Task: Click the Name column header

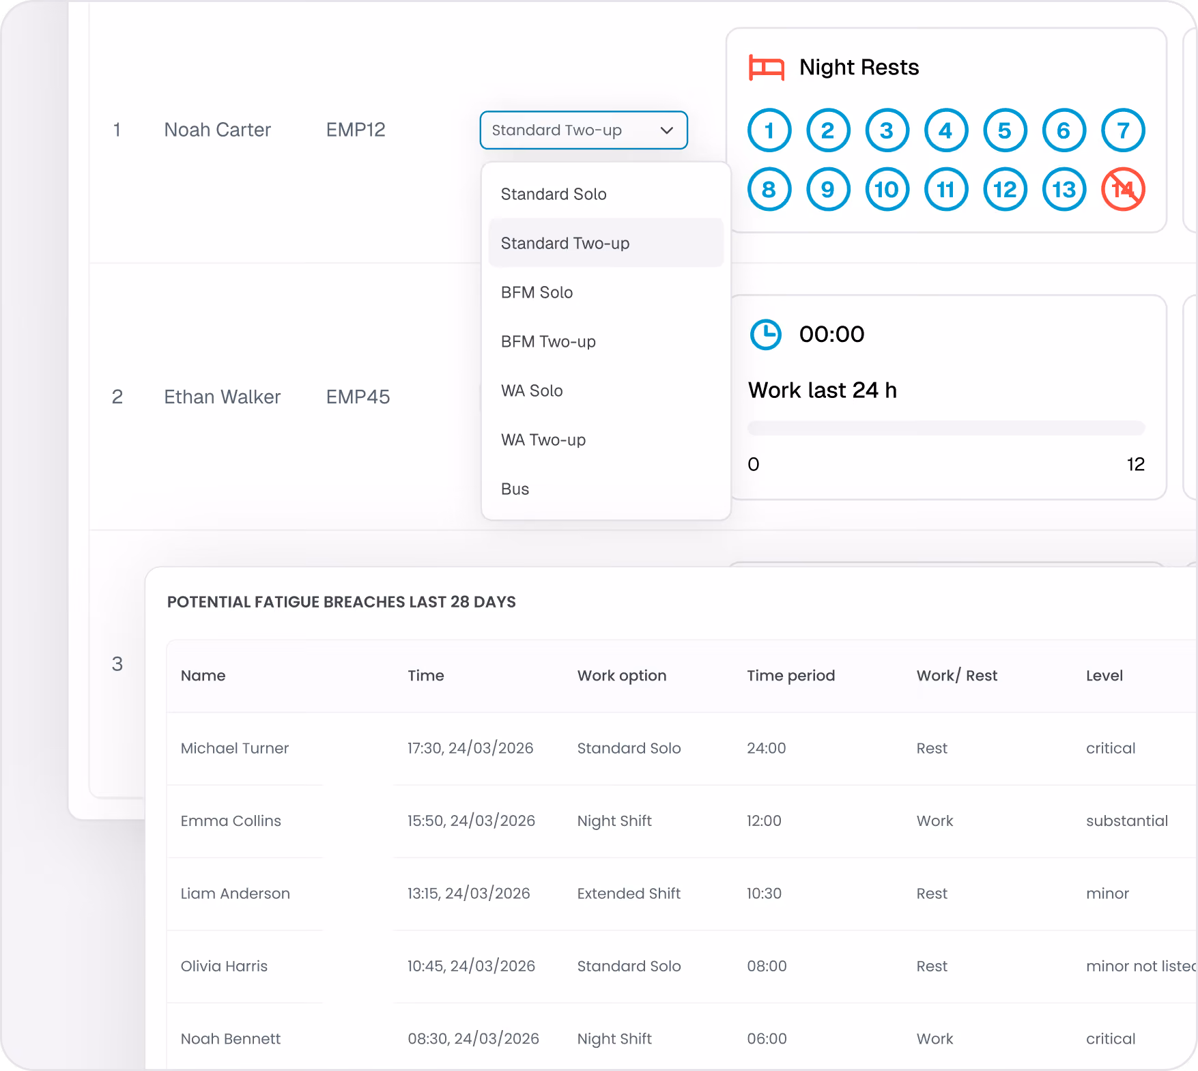Action: 203,676
